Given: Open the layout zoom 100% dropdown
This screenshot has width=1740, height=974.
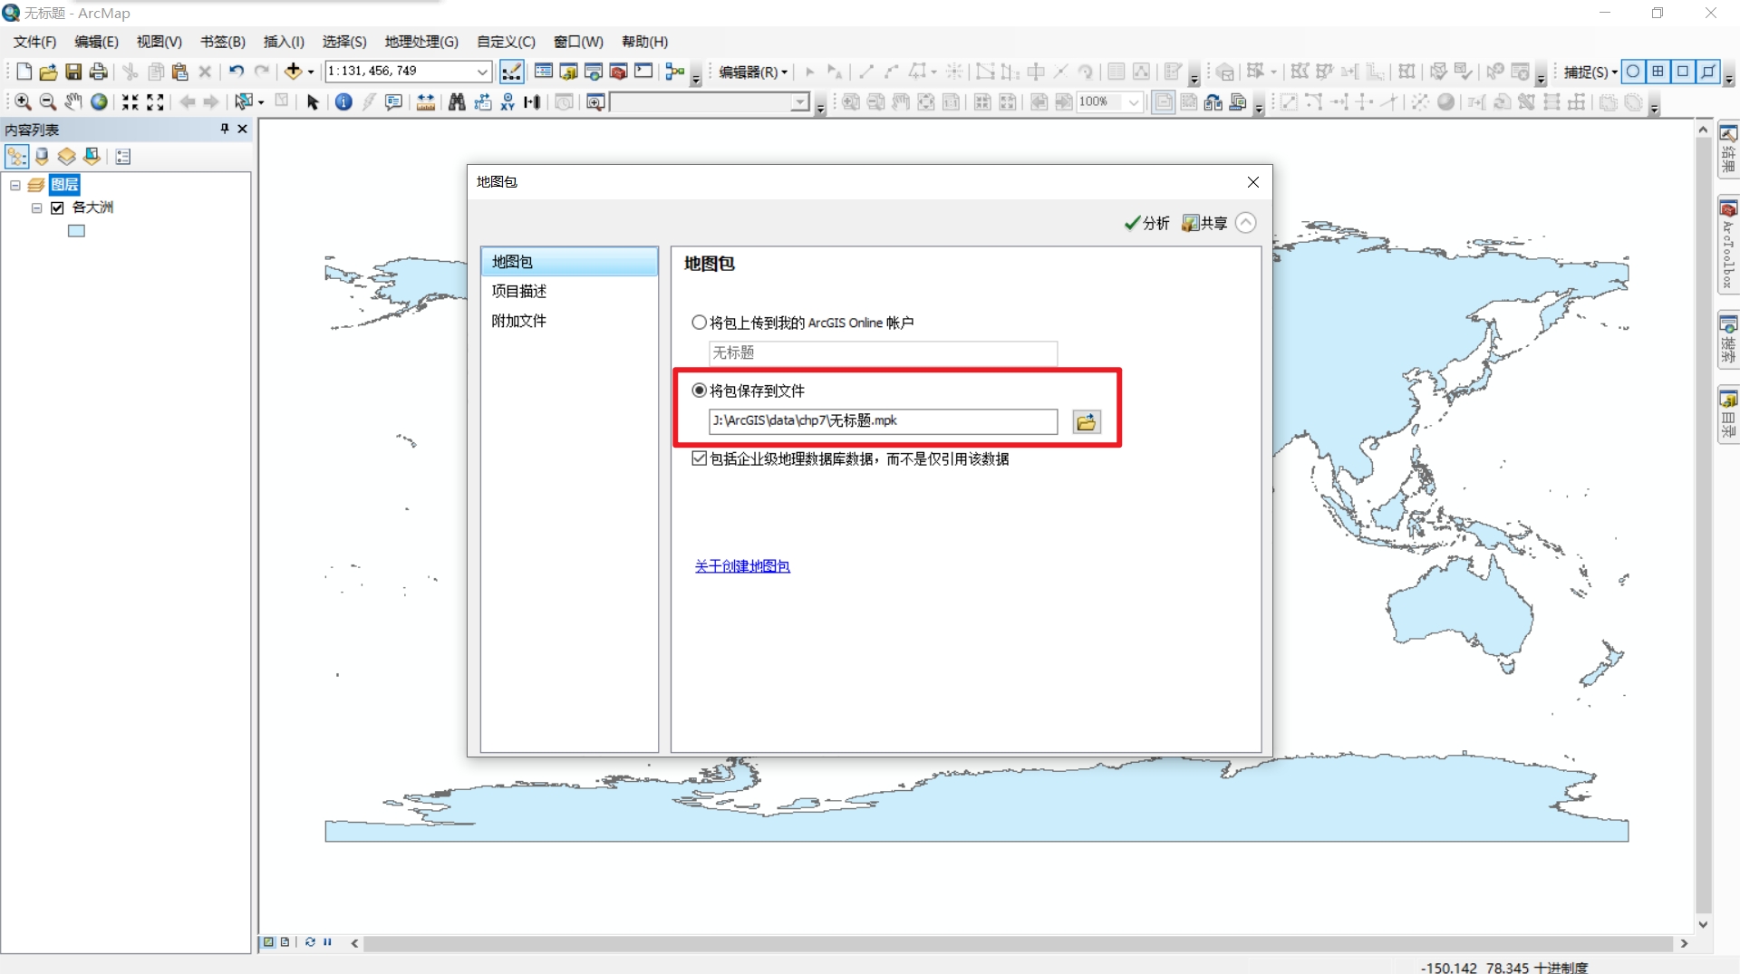Looking at the screenshot, I should pos(1133,102).
